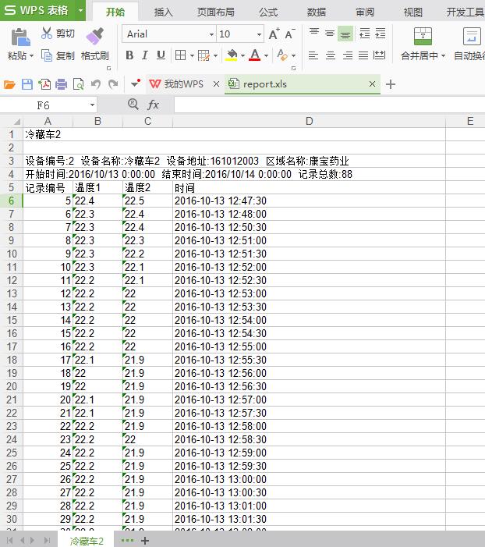Open the Arial font name dropdown
The height and width of the screenshot is (547, 485).
[211, 34]
